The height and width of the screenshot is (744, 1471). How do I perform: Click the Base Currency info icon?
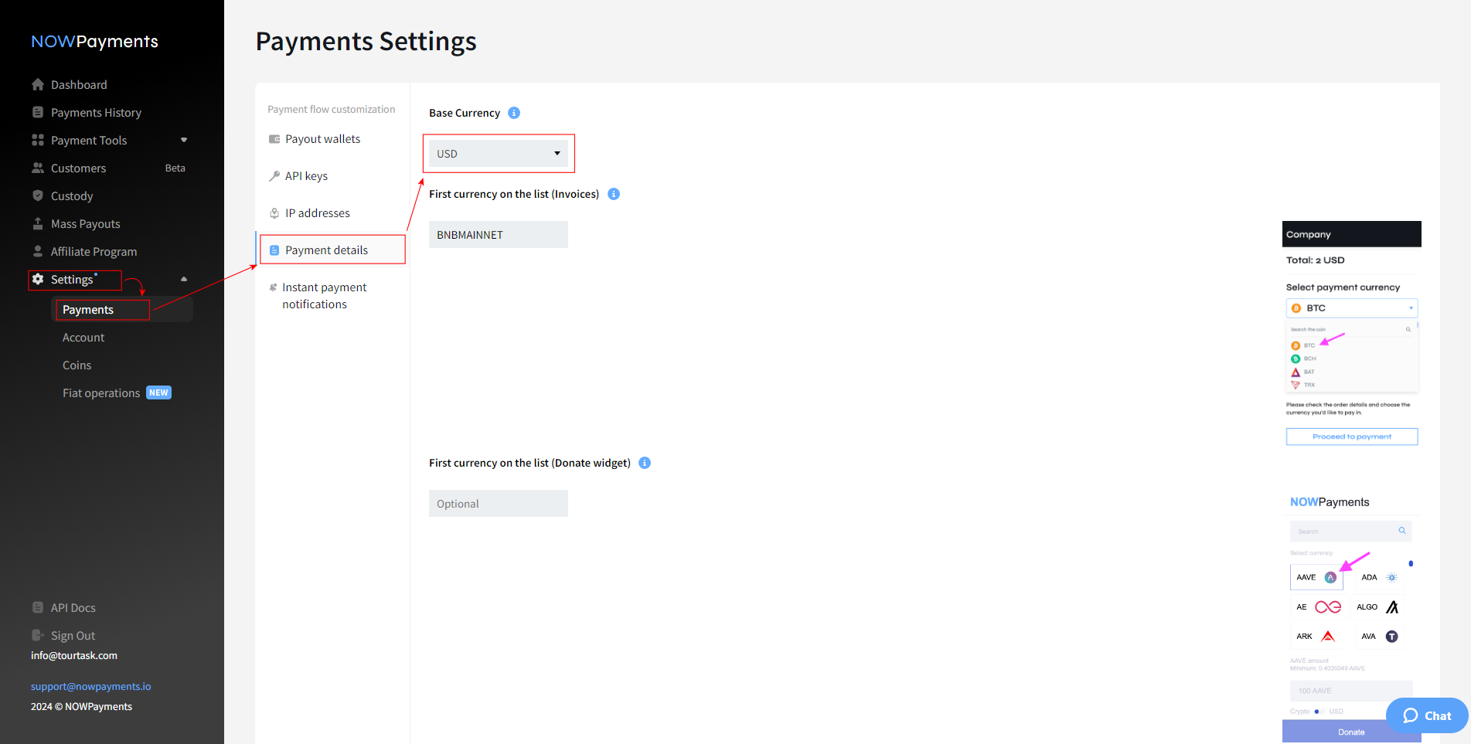point(514,113)
